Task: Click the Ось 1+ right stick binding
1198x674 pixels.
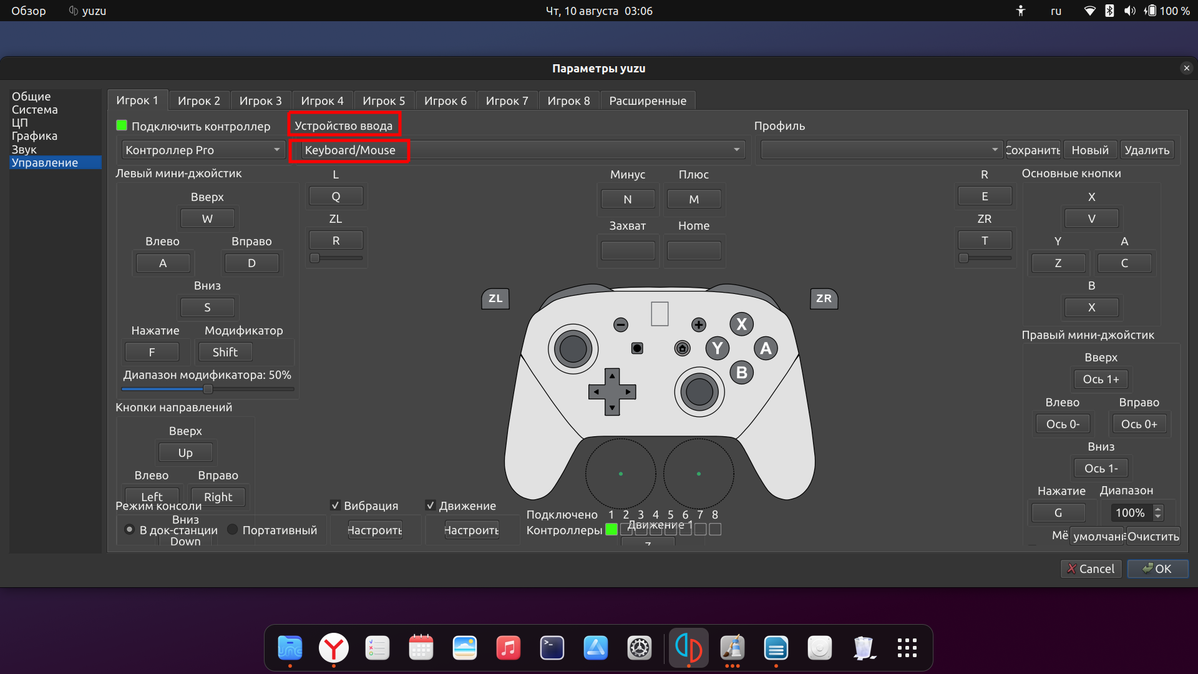Action: pos(1101,379)
